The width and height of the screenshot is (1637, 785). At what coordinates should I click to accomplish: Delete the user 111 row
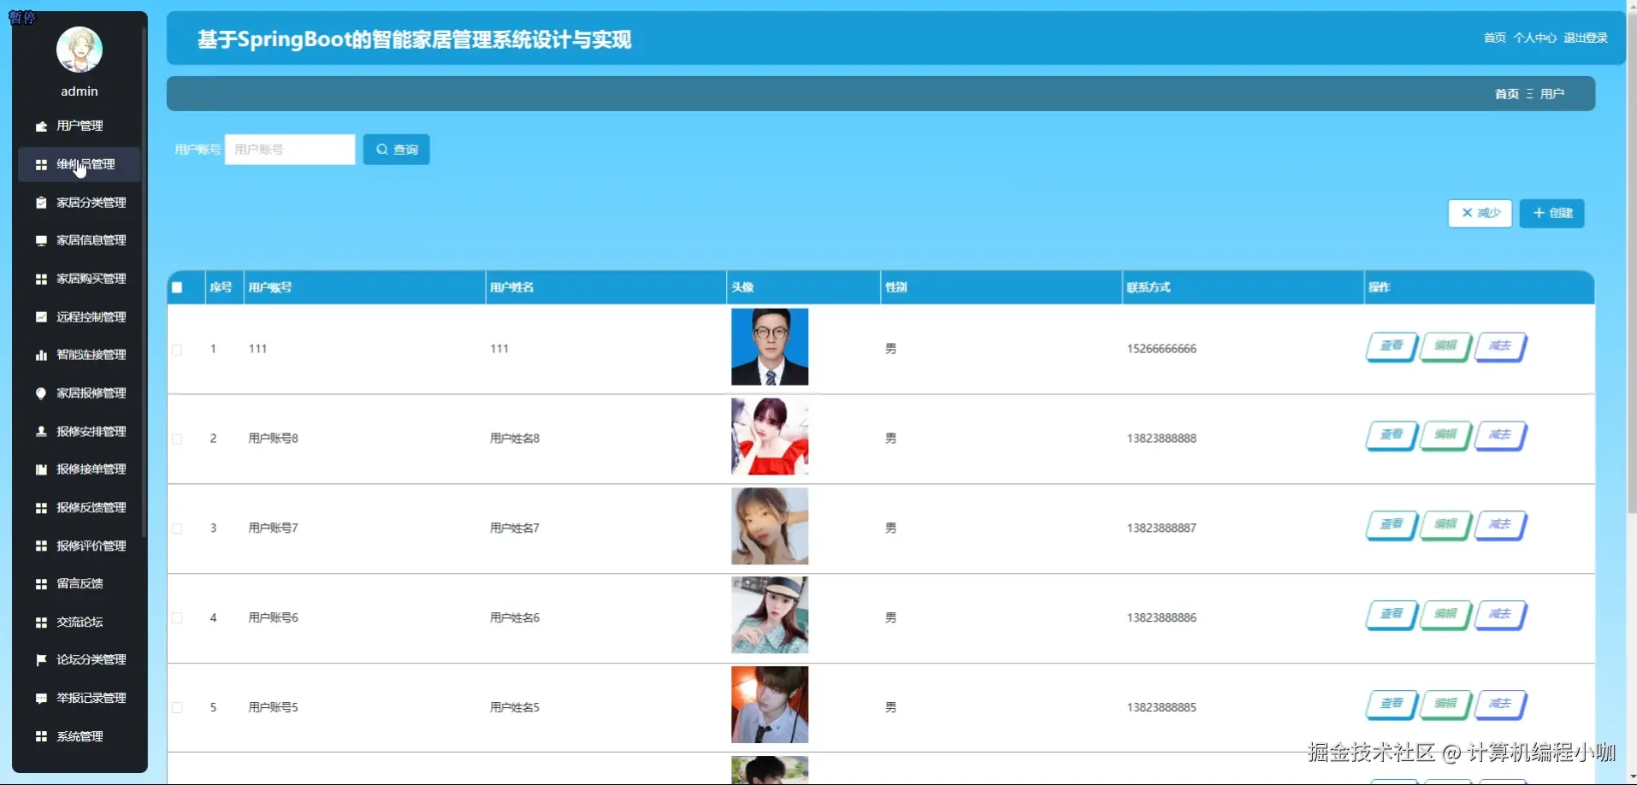[x=1500, y=346]
